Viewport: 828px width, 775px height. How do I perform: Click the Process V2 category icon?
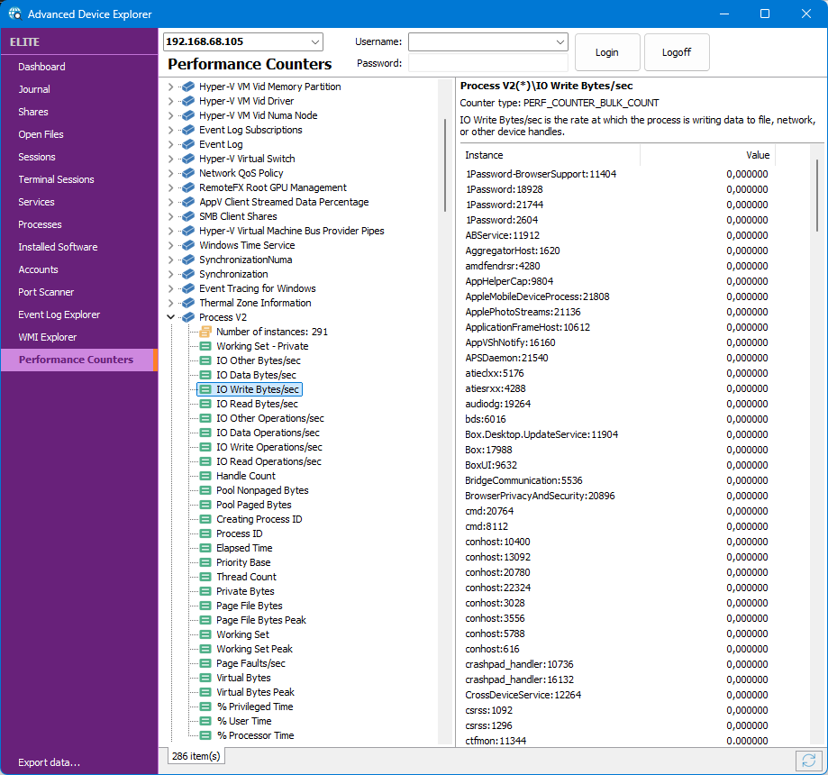[187, 317]
